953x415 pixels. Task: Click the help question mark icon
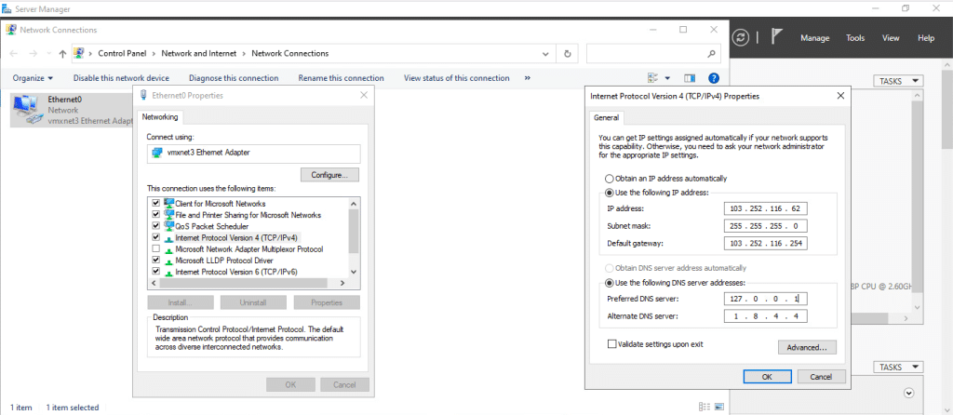point(714,78)
